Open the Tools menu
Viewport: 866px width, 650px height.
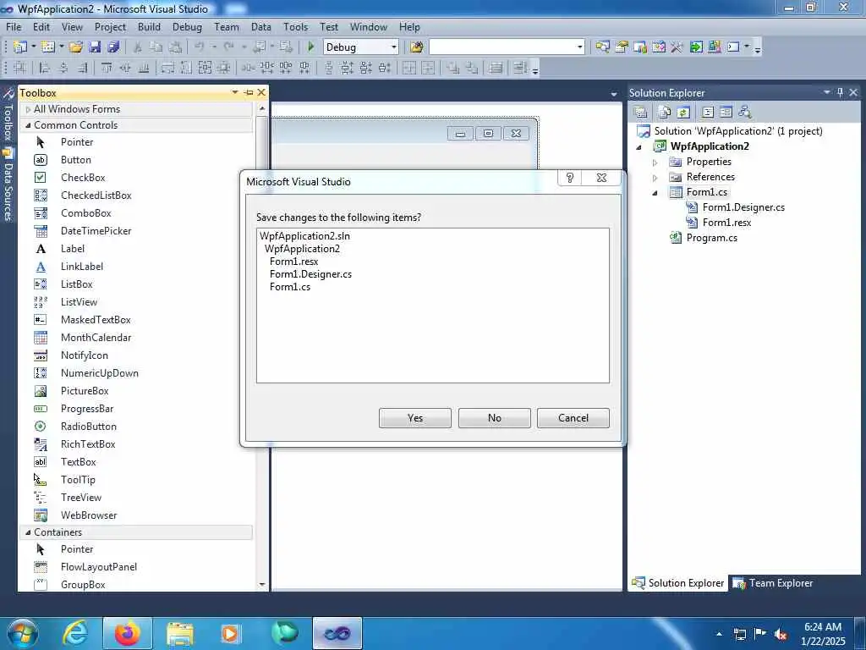[x=295, y=26]
